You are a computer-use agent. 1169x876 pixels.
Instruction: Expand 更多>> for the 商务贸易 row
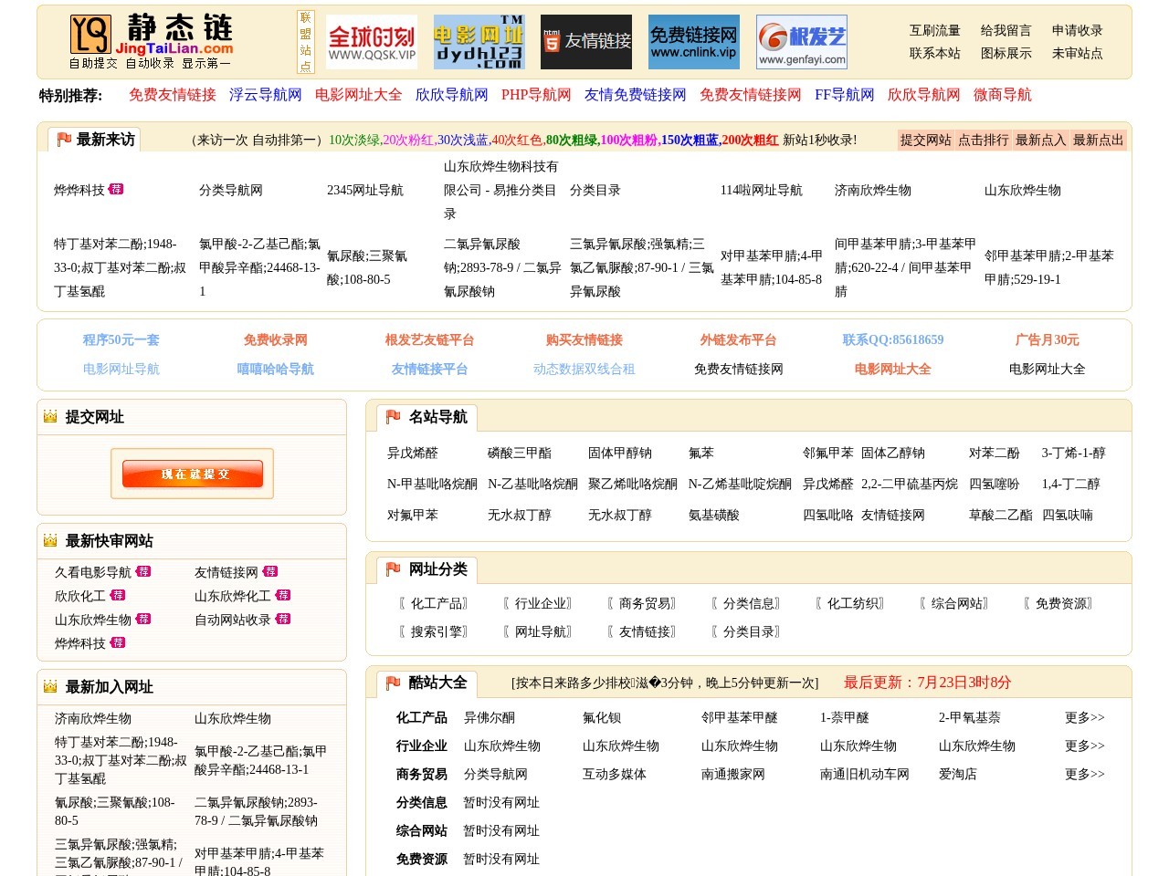point(1085,774)
